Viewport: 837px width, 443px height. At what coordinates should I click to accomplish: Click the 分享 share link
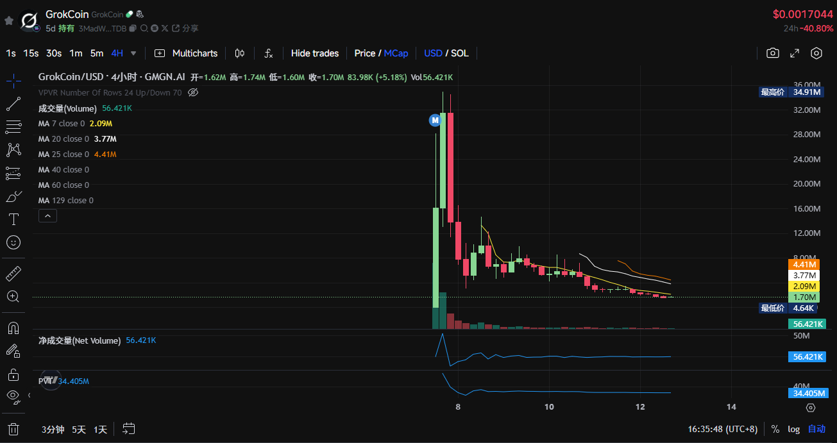tap(190, 28)
